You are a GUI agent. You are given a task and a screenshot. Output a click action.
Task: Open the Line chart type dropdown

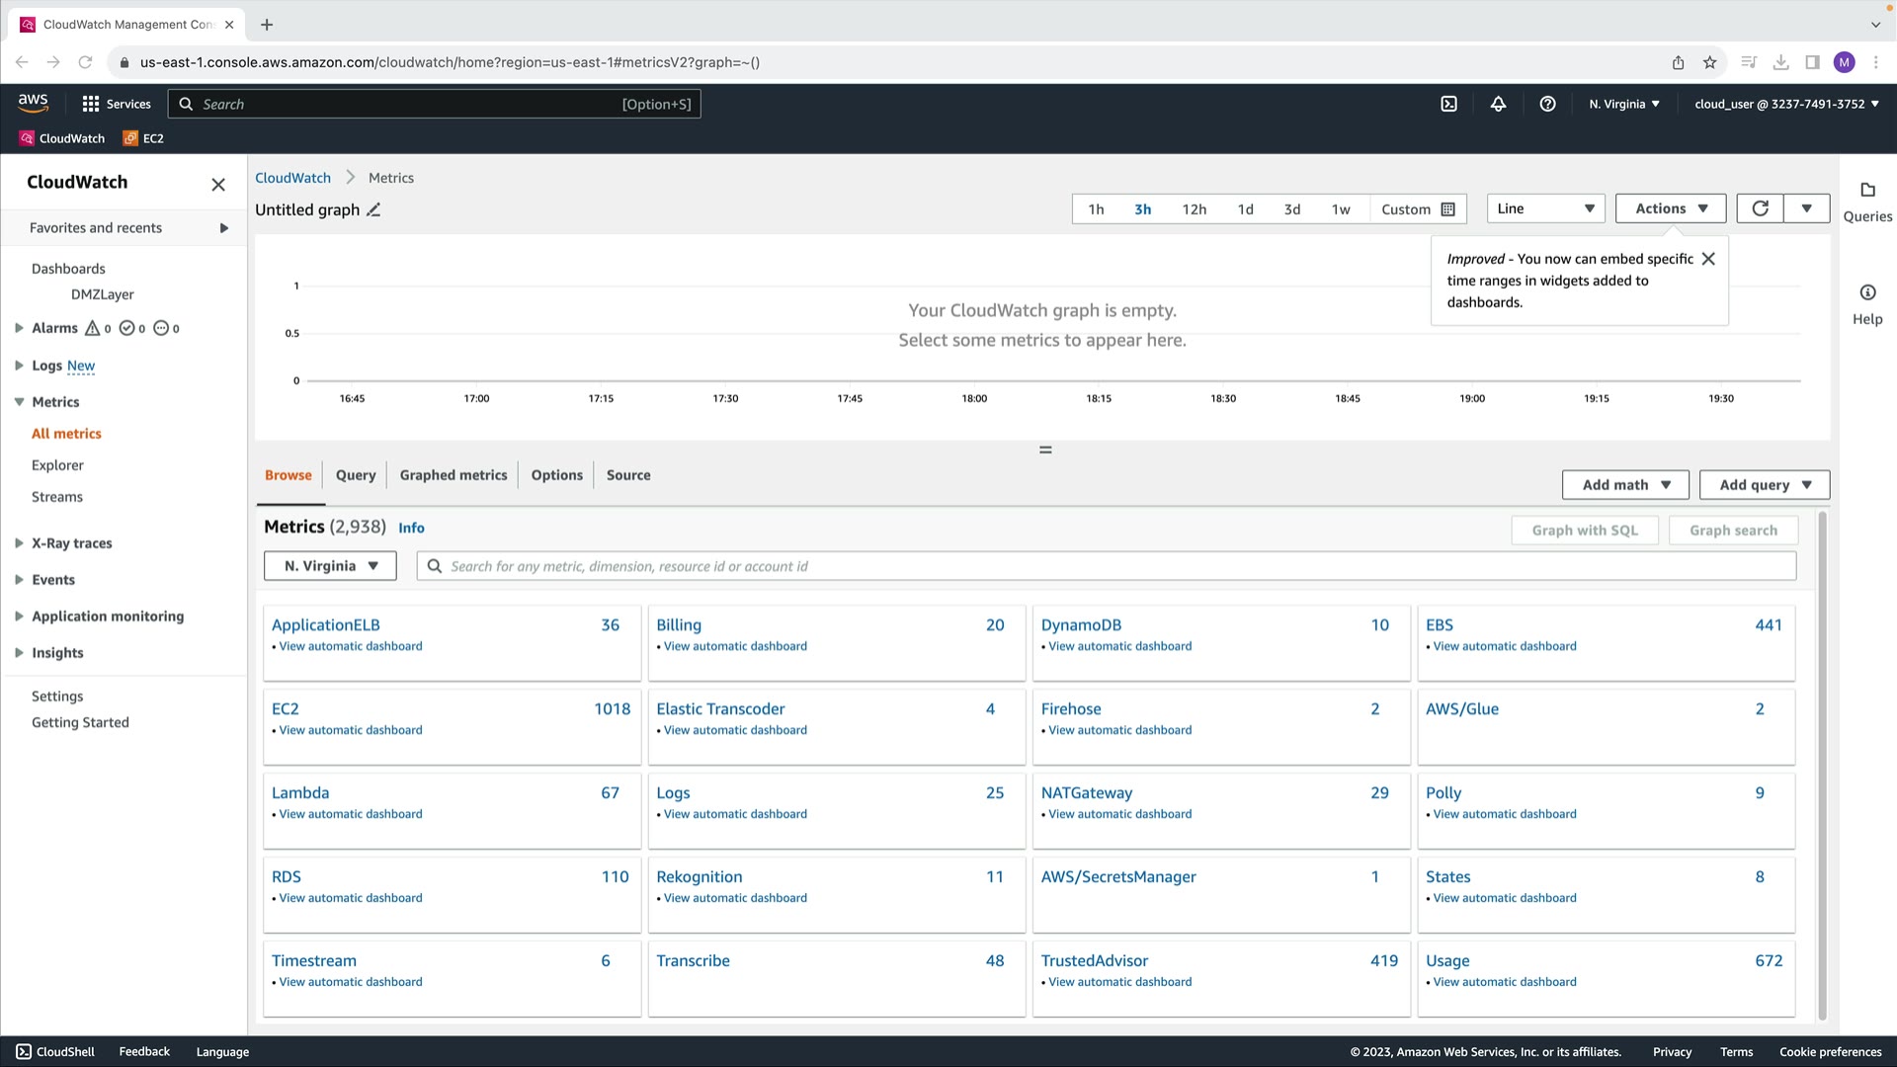tap(1545, 208)
